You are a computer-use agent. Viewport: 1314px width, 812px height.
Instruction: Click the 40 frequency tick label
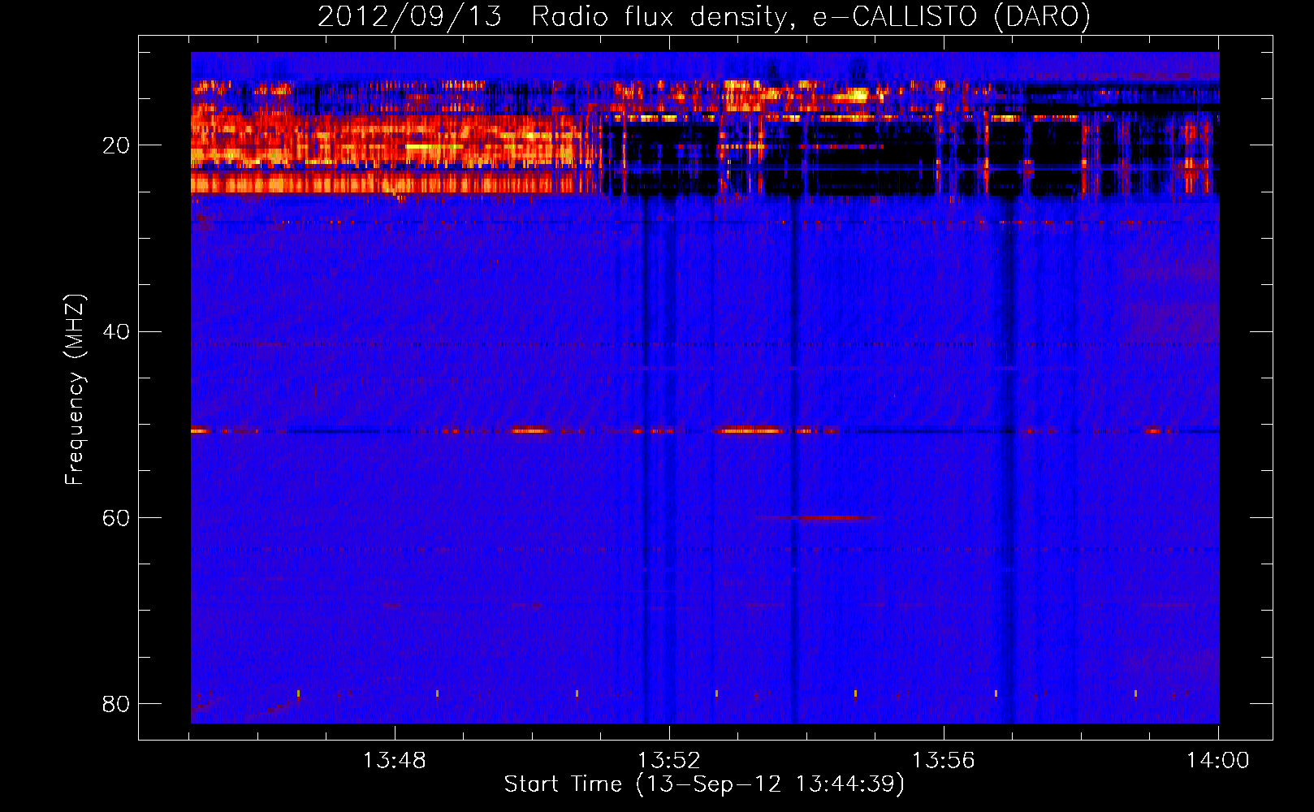(x=116, y=331)
